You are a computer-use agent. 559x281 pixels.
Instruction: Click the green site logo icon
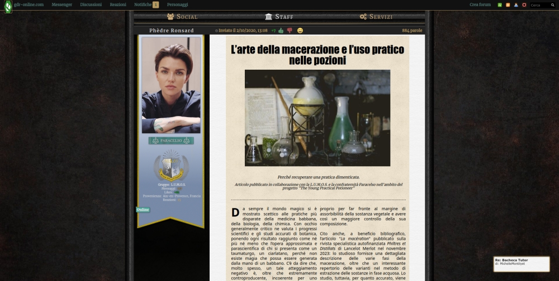click(8, 6)
